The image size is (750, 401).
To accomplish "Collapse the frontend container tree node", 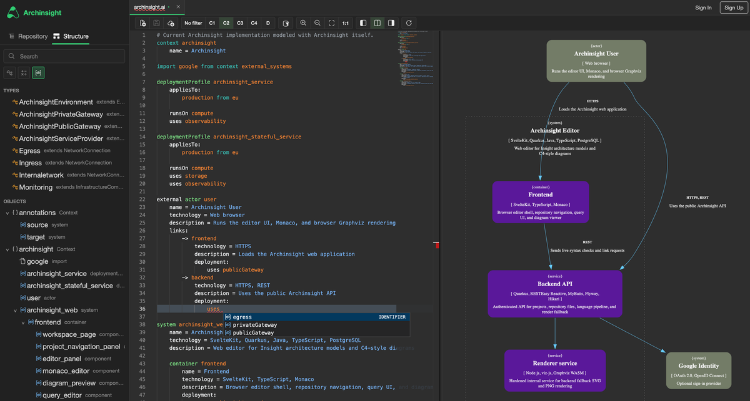I will (23, 322).
